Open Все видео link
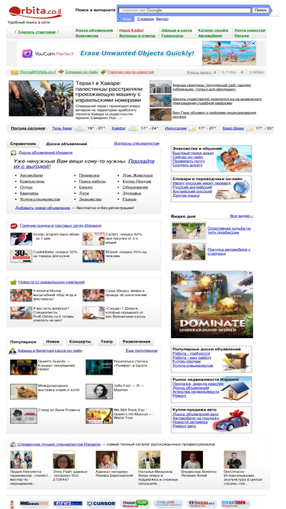Image resolution: width=286 pixels, height=509 pixels. 242,216
